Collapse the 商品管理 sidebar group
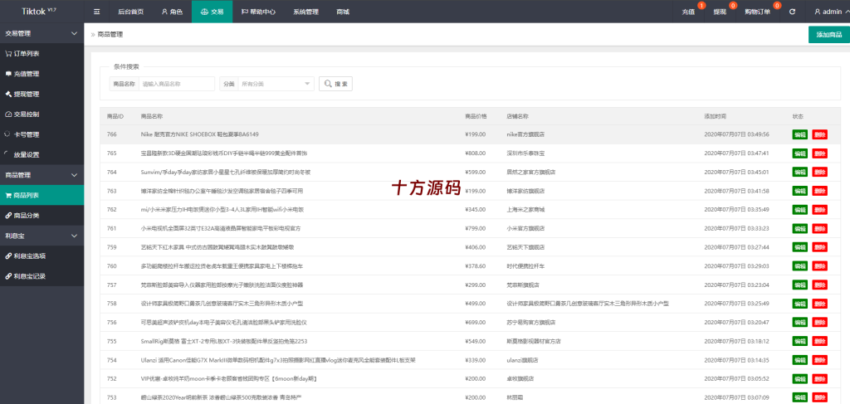850x404 pixels. pyautogui.click(x=42, y=175)
